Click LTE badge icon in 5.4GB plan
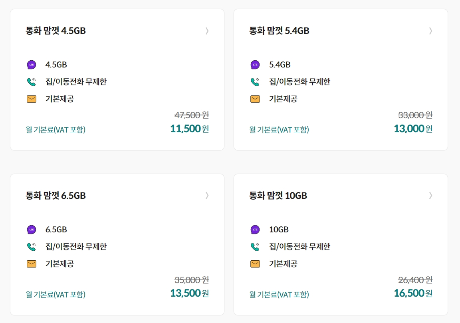This screenshot has height=323, width=460. pos(255,65)
